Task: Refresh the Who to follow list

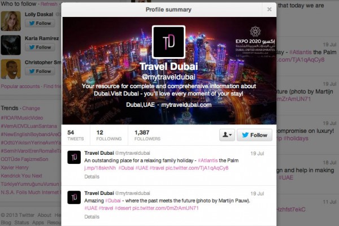Action: point(49,4)
